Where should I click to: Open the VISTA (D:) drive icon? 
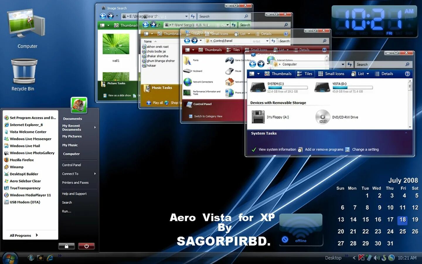pos(322,87)
